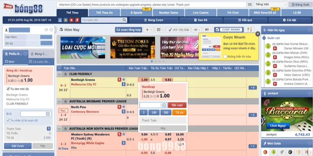Switch to Bảng C... tab in bet slip
This screenshot has width=313, height=156.
41,54
